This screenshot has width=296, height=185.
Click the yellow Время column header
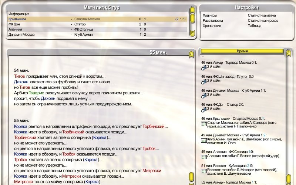coord(242,51)
